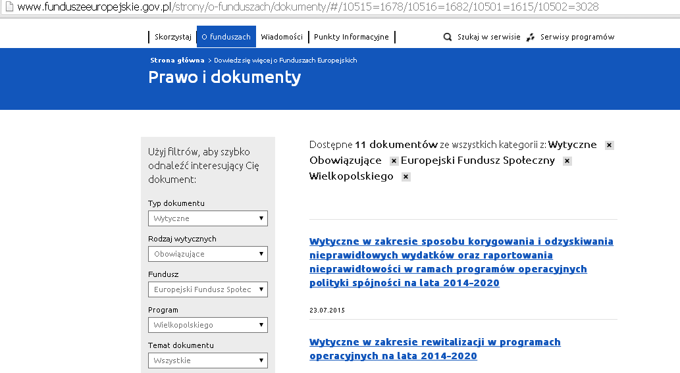Remove the Wytyczne filter tag
The width and height of the screenshot is (680, 373).
pyautogui.click(x=610, y=145)
